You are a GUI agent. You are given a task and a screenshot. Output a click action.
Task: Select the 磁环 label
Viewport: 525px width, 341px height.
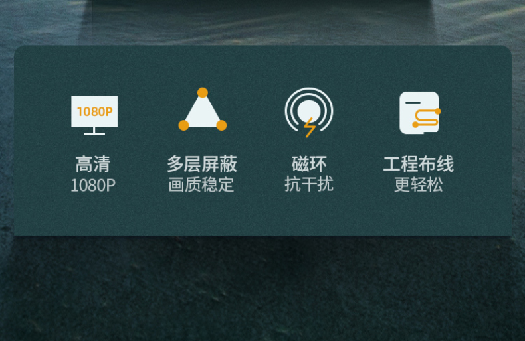click(309, 164)
